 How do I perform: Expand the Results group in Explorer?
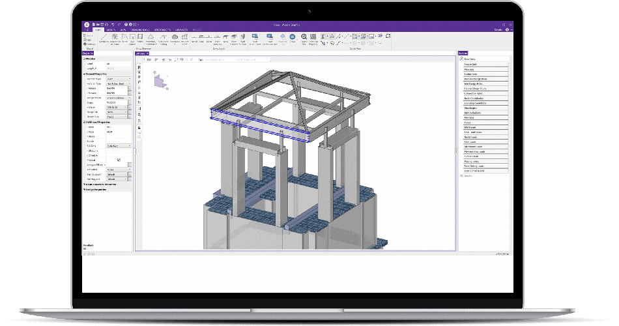tap(461, 176)
